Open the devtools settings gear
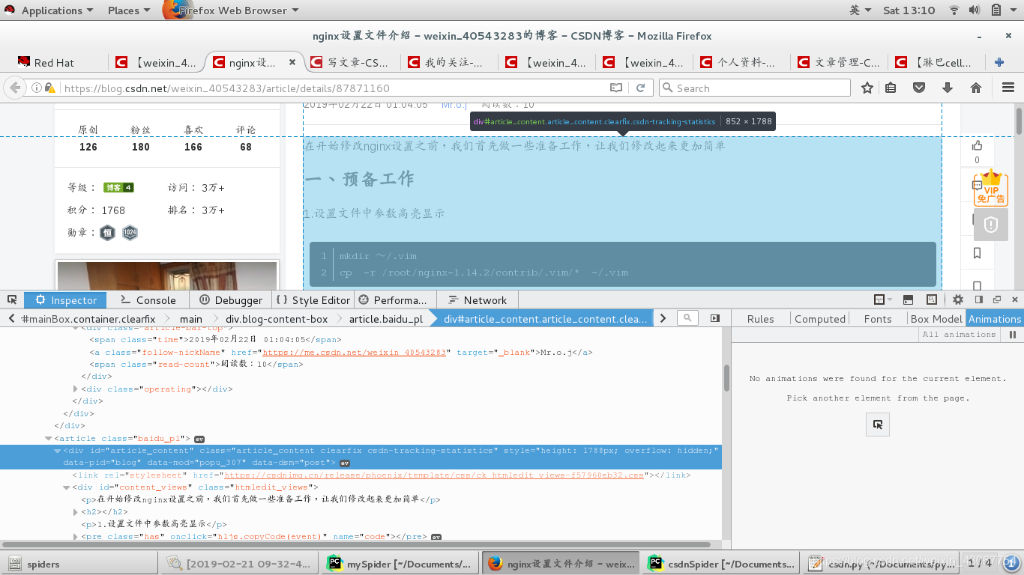Viewport: 1024px width, 575px height. pyautogui.click(x=958, y=299)
